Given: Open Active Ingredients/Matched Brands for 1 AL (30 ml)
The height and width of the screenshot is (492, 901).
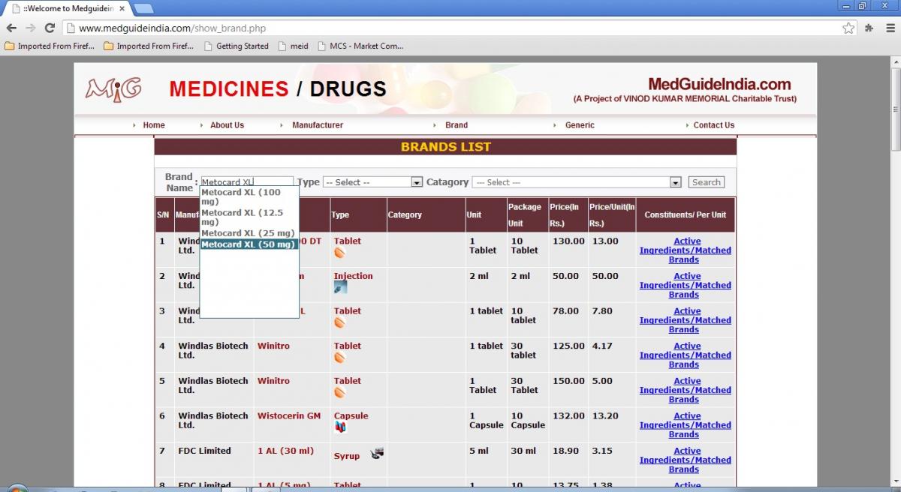Looking at the screenshot, I should pos(686,460).
